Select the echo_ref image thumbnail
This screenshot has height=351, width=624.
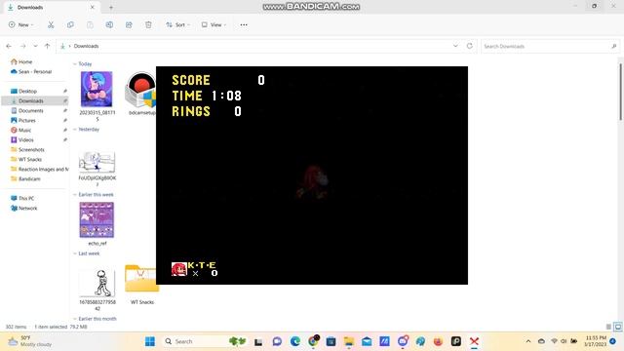(97, 220)
